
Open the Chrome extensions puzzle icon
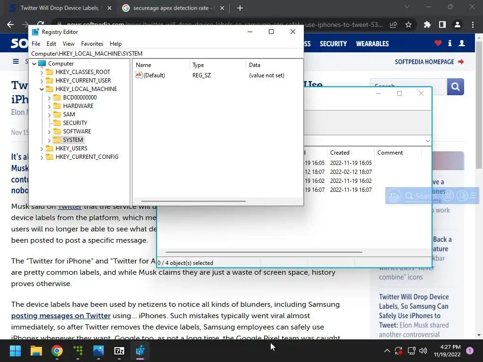coord(427,25)
